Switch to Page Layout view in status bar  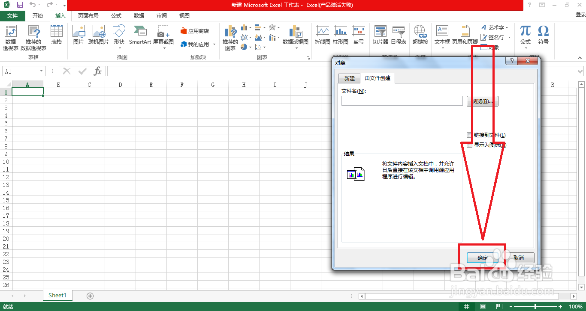click(x=483, y=306)
